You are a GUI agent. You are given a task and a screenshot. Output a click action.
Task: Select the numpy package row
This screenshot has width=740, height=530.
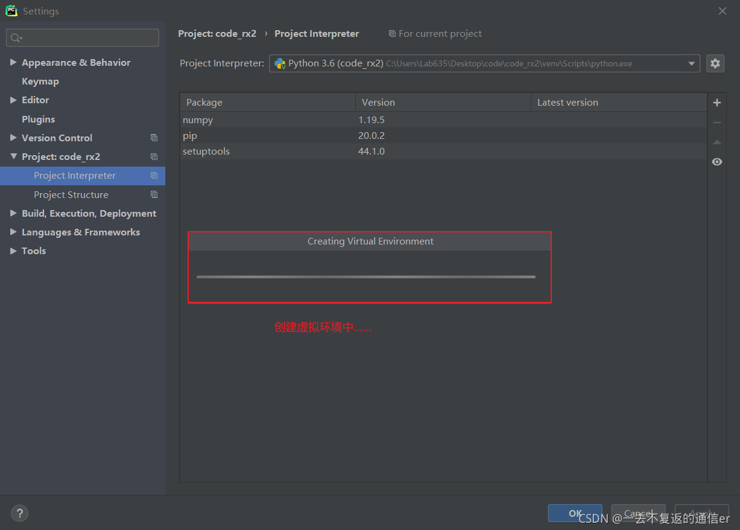point(443,120)
